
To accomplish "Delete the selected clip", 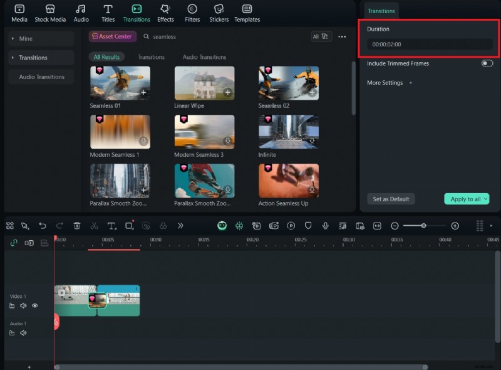I will tap(76, 226).
